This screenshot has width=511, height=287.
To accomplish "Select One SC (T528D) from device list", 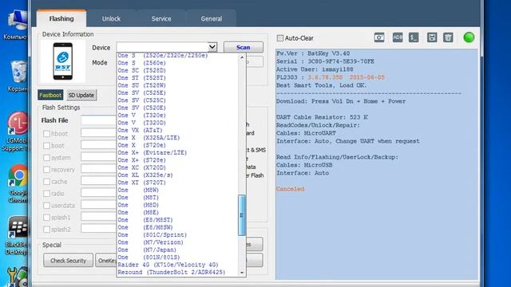I will [177, 70].
